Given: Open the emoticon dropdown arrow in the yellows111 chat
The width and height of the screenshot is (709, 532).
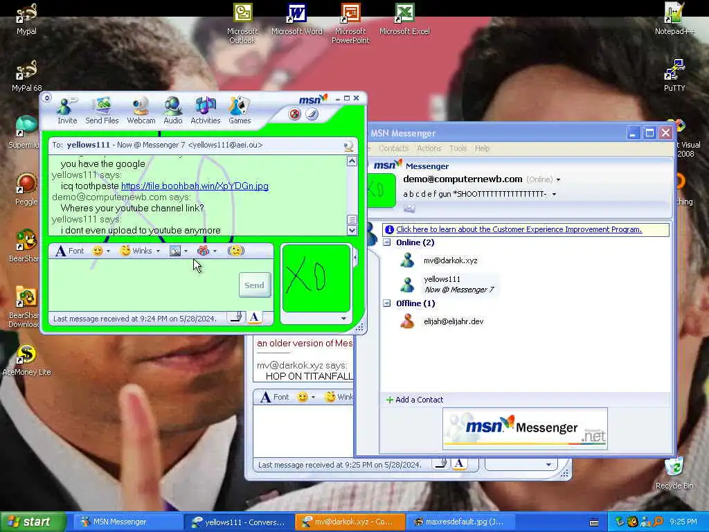Looking at the screenshot, I should [109, 251].
